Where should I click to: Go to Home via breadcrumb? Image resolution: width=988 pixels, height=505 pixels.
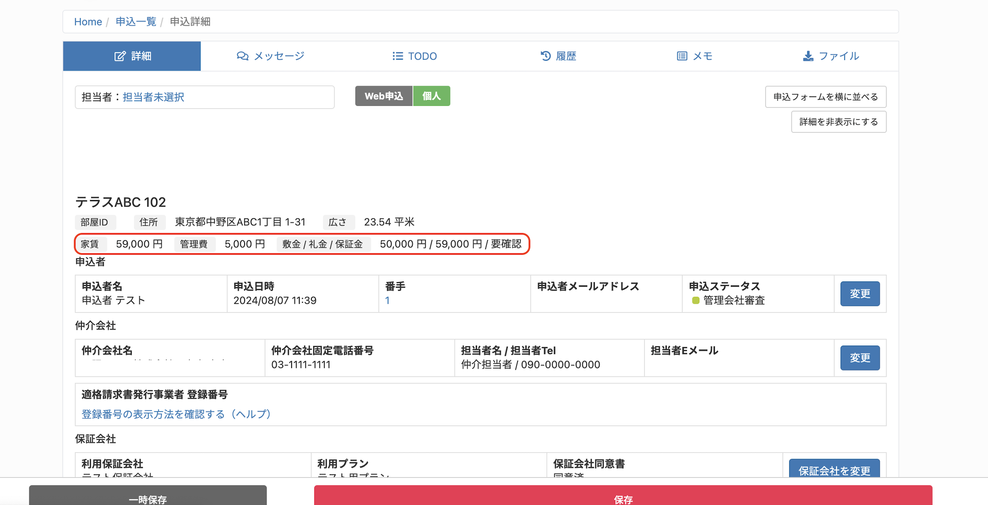click(88, 22)
